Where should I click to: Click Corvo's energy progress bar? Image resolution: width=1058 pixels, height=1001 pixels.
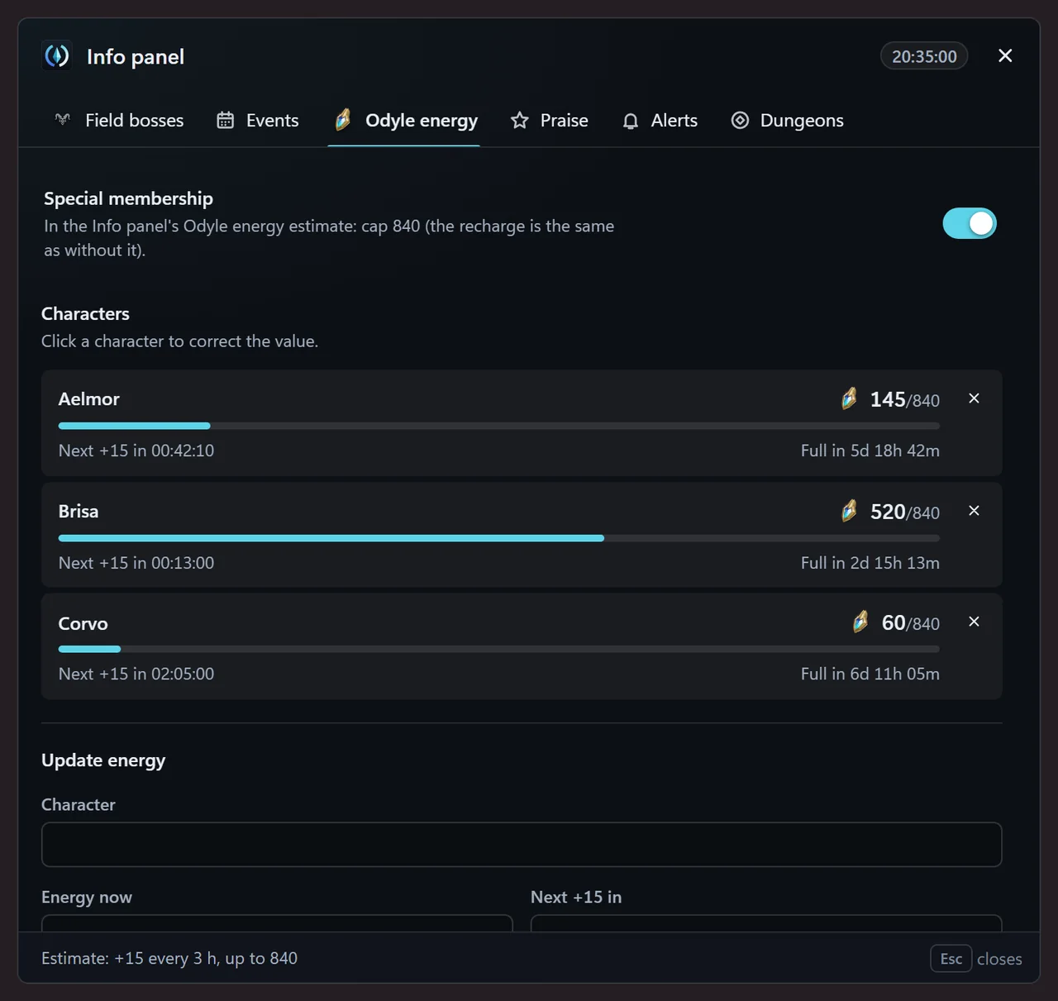click(x=499, y=649)
